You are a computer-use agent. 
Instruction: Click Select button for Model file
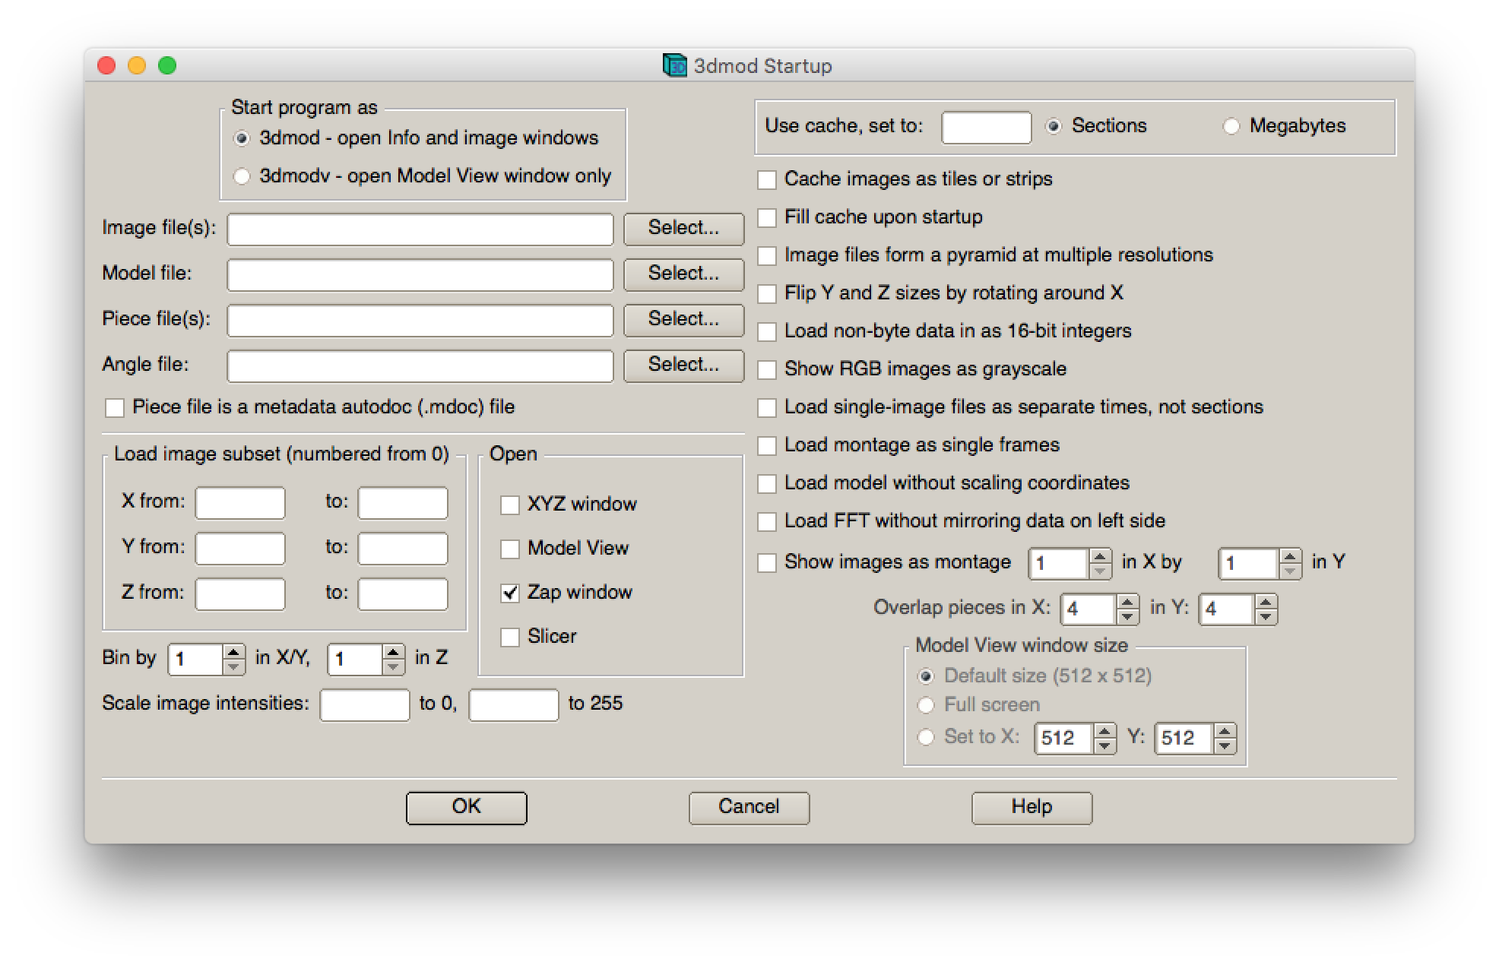(683, 274)
